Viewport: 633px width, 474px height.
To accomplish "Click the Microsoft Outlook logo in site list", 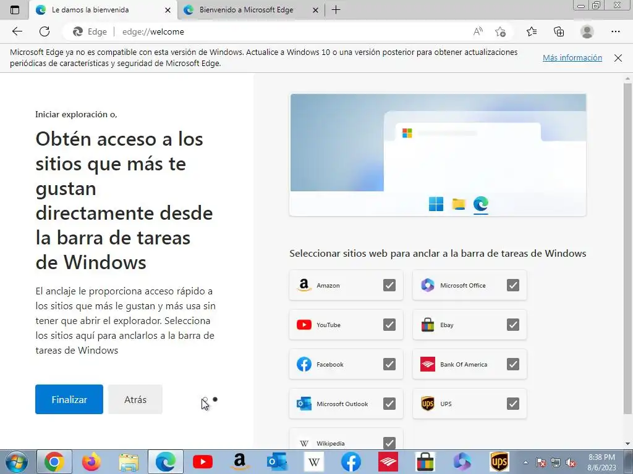I will [x=304, y=404].
